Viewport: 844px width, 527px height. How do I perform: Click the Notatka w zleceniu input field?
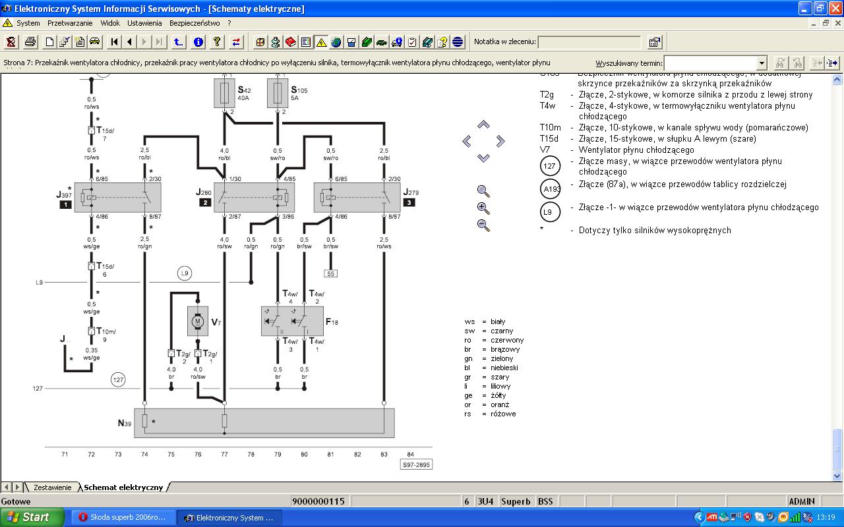[x=589, y=42]
